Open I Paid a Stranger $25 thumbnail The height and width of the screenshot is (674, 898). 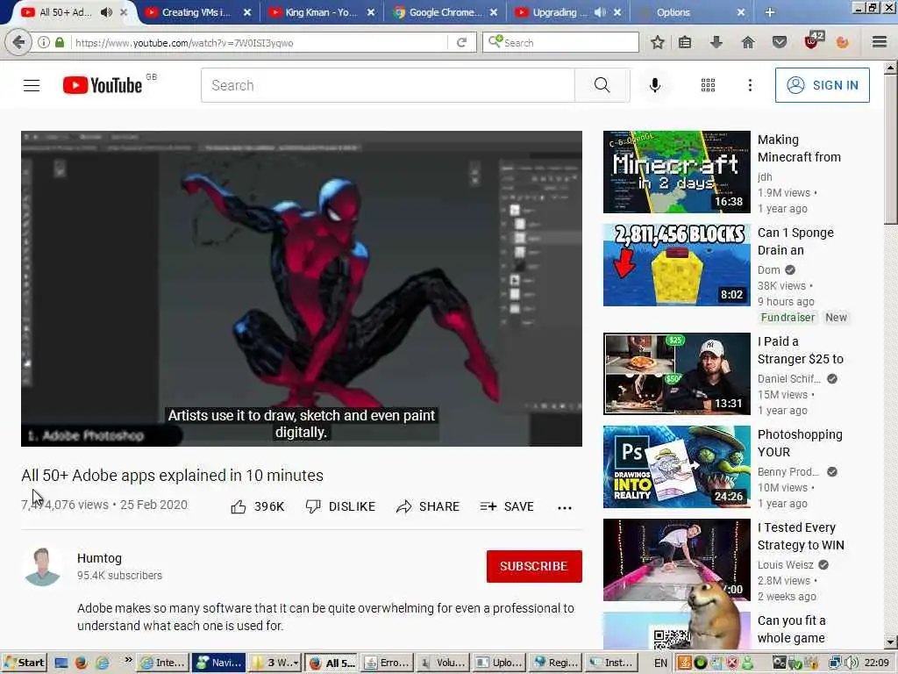[677, 374]
